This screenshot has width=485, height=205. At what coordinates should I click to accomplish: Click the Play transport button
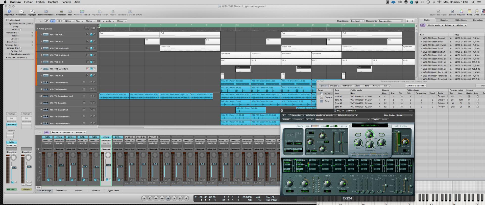[x=174, y=198]
